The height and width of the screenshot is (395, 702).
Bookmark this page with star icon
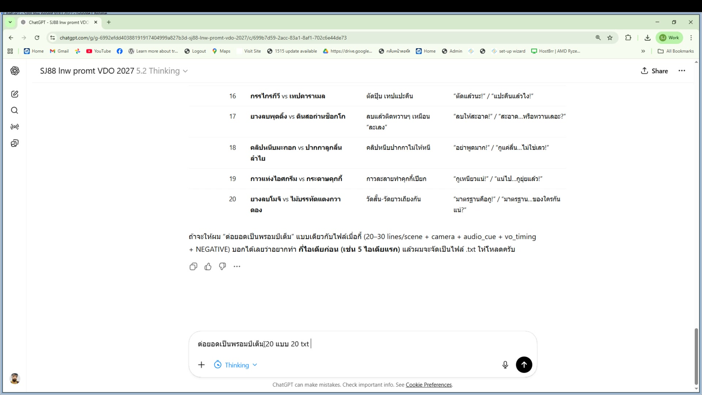pos(610,38)
